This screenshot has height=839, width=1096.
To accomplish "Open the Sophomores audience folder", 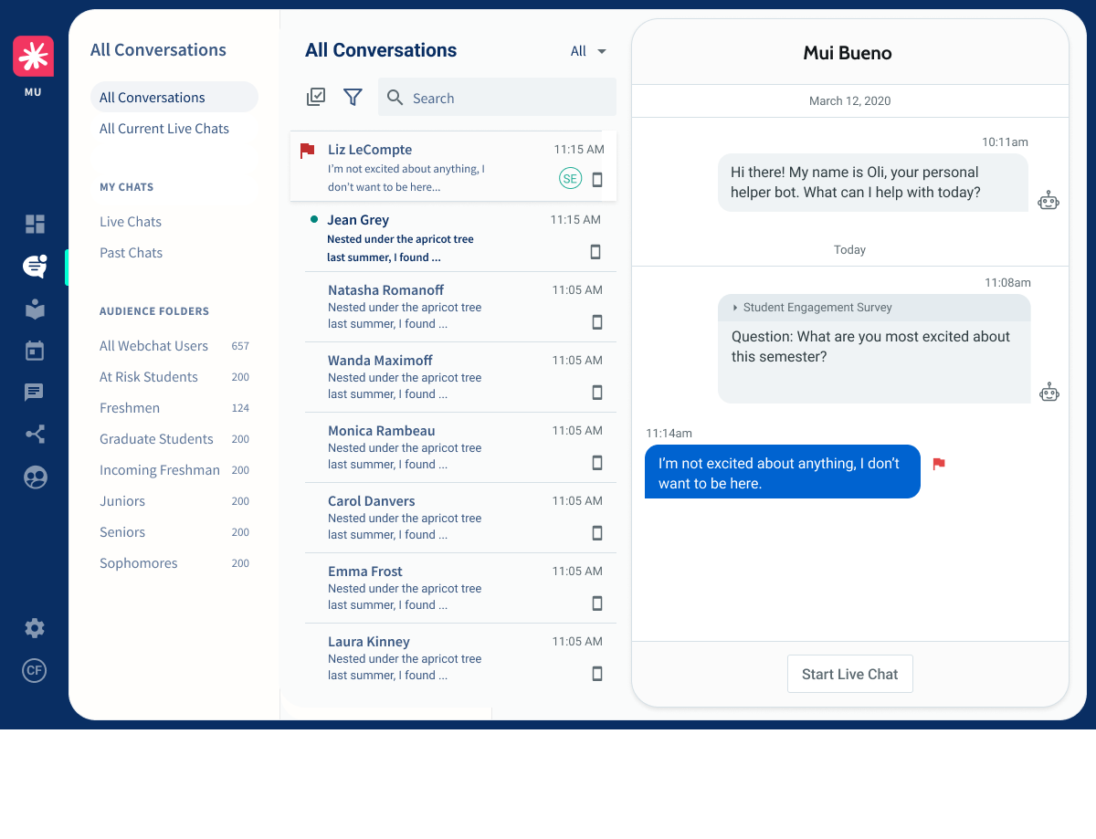I will coord(174,563).
